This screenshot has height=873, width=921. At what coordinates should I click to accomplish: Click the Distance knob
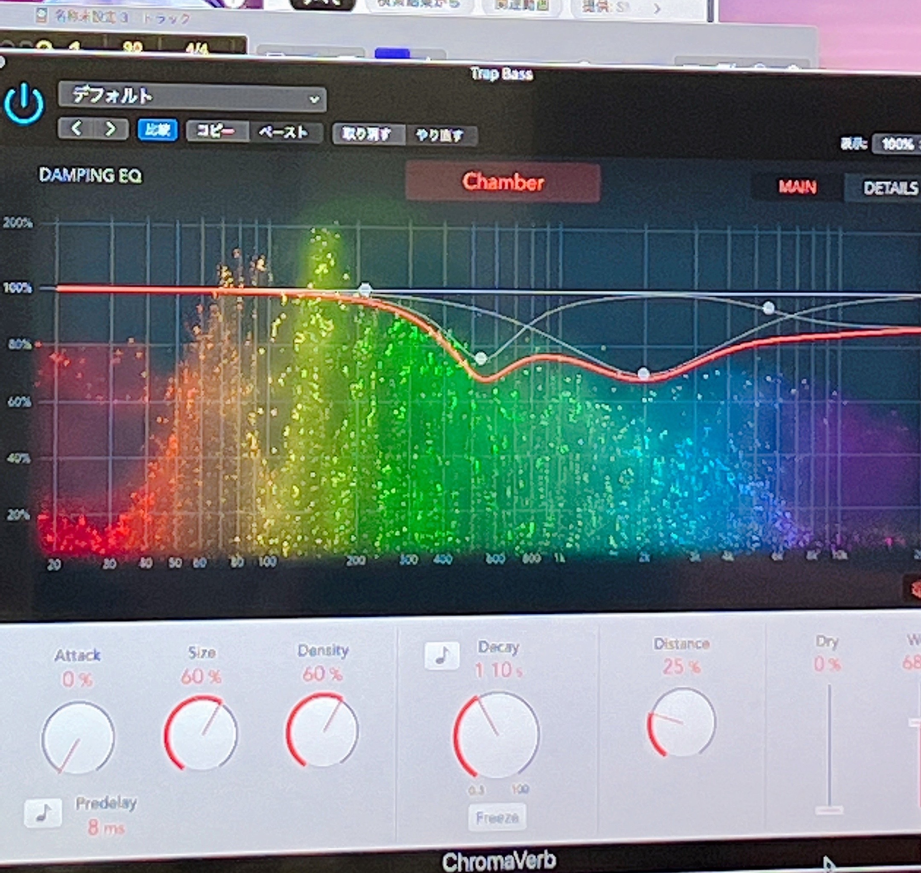pos(681,721)
